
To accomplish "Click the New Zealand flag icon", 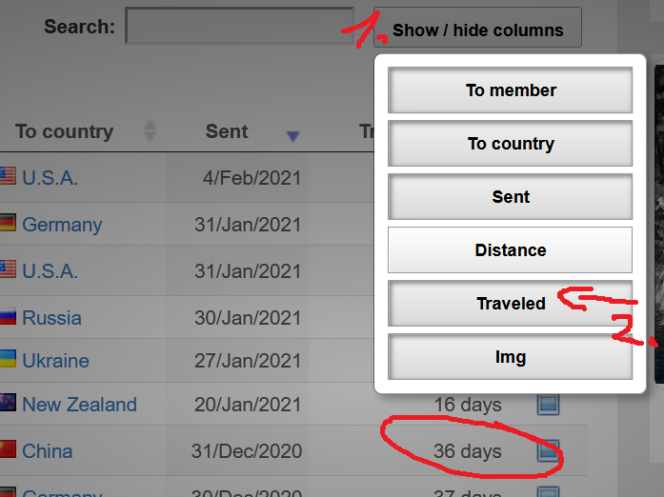I will click(x=8, y=404).
